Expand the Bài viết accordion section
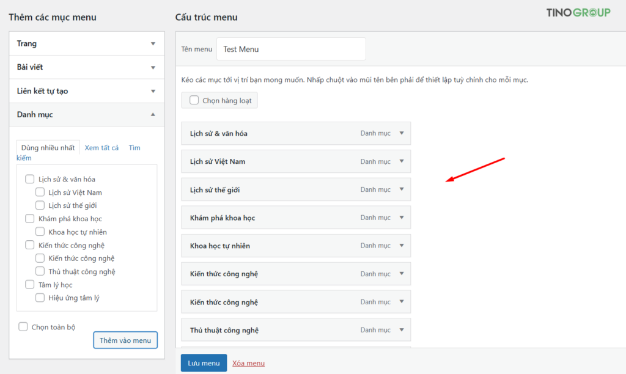 (87, 67)
